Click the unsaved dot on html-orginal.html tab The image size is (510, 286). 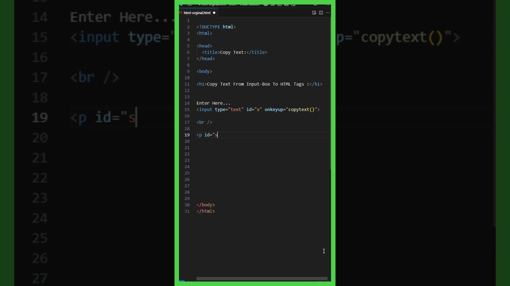214,13
